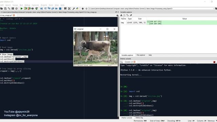Click the img variable value cell
Image resolution: width=217 pixels, height=122 pixels.
point(182,23)
